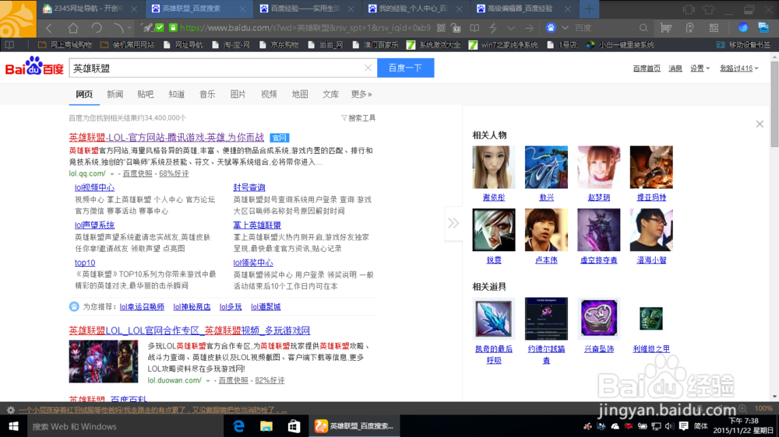Open the Windows Store taskbar icon
The width and height of the screenshot is (779, 437).
tap(294, 426)
